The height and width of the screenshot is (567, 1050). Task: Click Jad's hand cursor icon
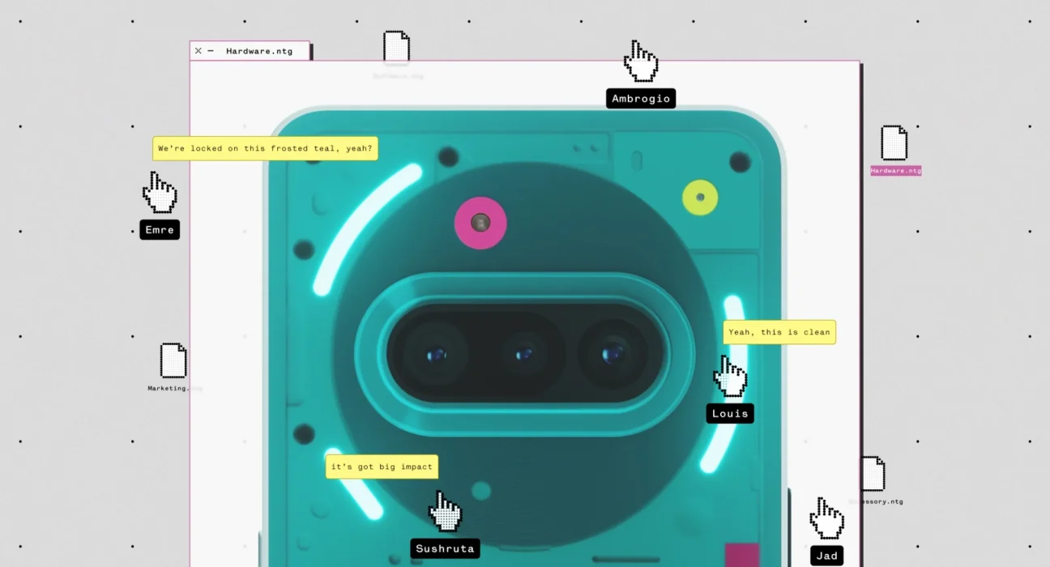click(x=826, y=518)
